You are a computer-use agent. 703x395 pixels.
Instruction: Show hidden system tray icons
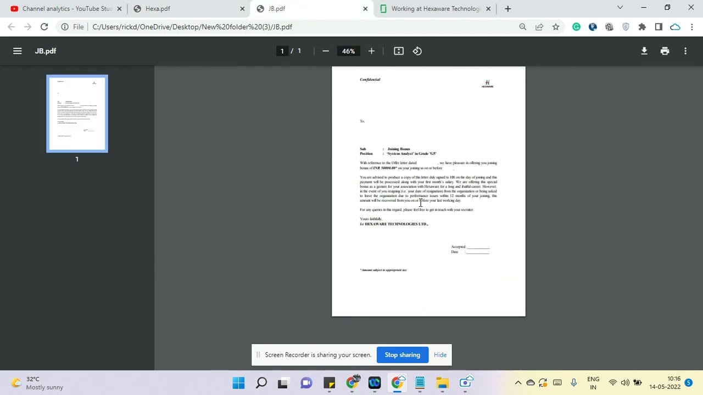coord(518,383)
